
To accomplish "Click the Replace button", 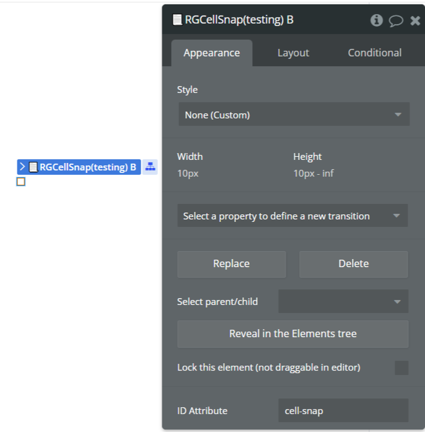I will pos(231,263).
